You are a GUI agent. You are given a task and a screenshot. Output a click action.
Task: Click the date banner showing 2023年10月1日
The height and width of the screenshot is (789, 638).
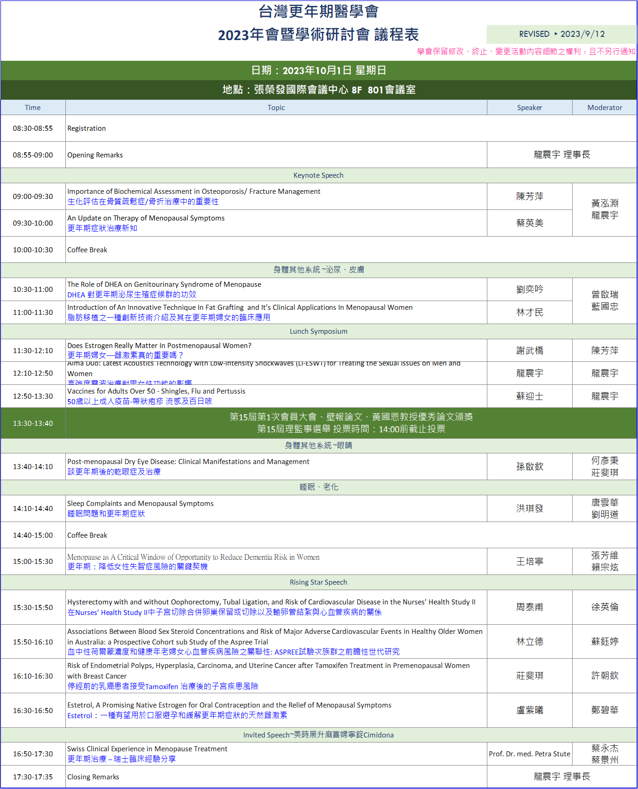(318, 70)
